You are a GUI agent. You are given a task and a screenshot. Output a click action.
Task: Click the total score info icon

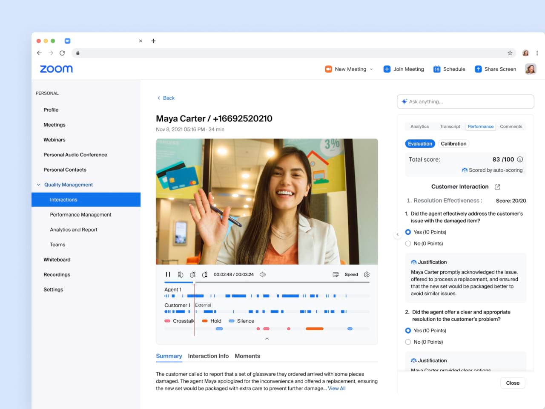coord(520,159)
